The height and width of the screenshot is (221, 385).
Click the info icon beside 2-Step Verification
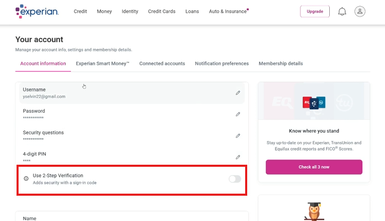(26, 179)
